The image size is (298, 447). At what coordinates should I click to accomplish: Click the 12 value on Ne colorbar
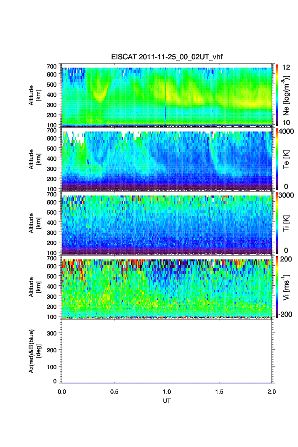[286, 67]
